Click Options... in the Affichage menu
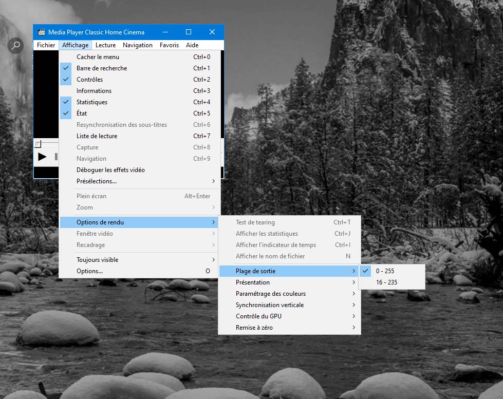503x399 pixels. click(x=89, y=271)
